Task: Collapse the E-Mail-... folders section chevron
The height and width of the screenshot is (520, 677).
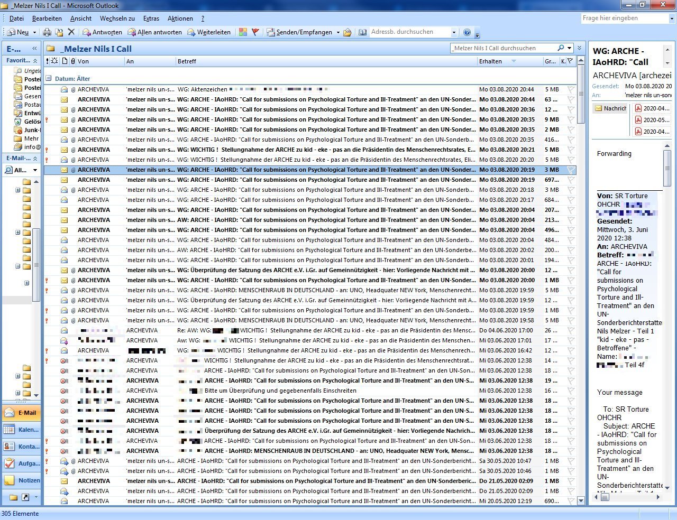Action: [x=35, y=159]
